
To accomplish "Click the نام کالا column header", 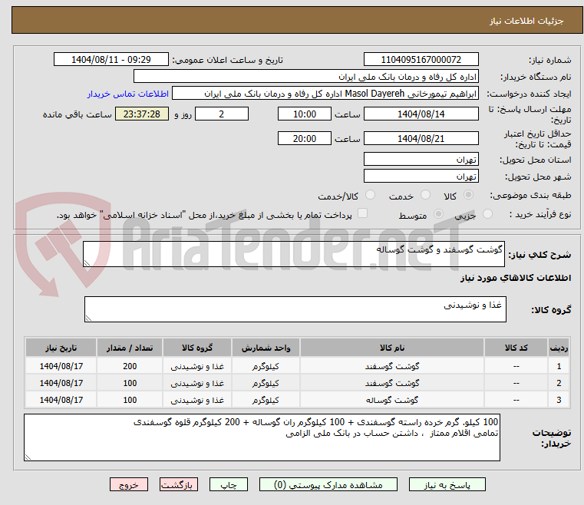I will click(392, 348).
